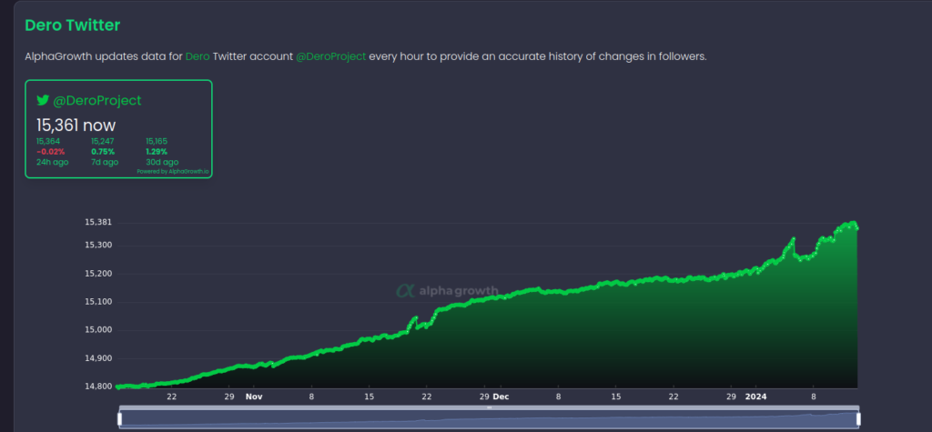Screen dimensions: 932x432
Task: Click the Powered by AlphaGrowth.io link
Action: coord(173,171)
